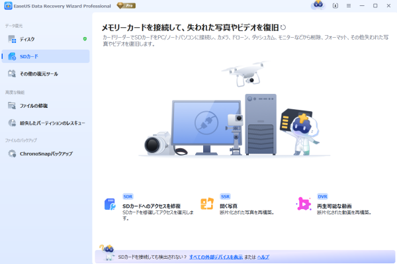
Task: Click the すべての外部デバイスを表示 link
Action: click(x=216, y=257)
